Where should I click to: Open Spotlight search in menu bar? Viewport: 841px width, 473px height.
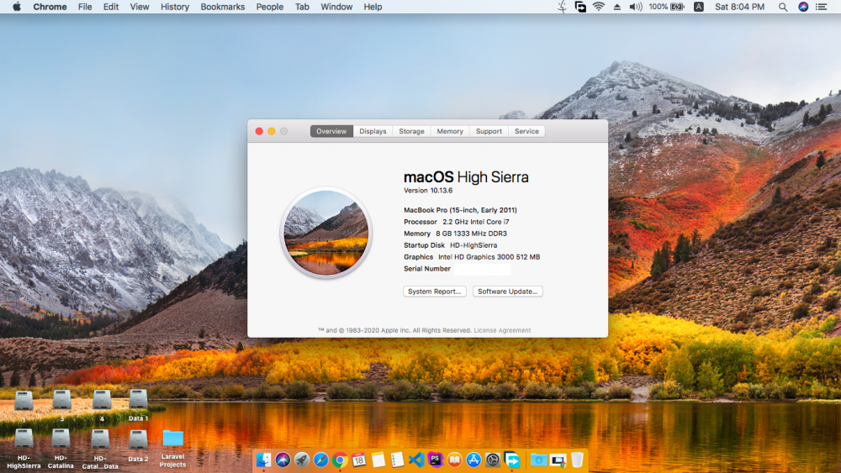pyautogui.click(x=783, y=7)
